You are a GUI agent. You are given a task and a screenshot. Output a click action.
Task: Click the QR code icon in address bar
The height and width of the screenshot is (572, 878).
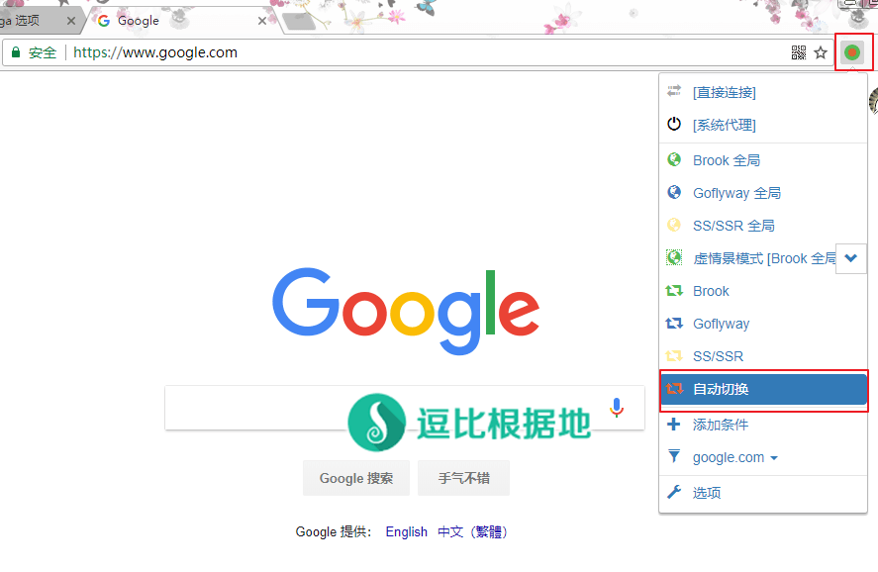(x=799, y=52)
